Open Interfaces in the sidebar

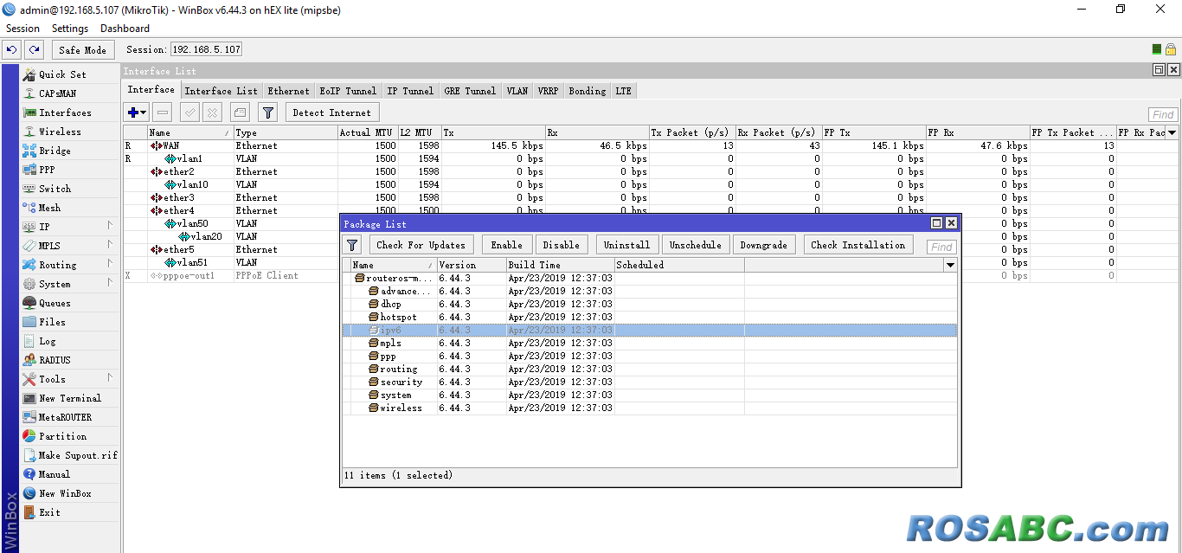tap(65, 113)
